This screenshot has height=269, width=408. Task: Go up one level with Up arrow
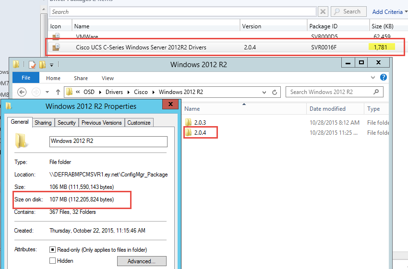coord(58,92)
